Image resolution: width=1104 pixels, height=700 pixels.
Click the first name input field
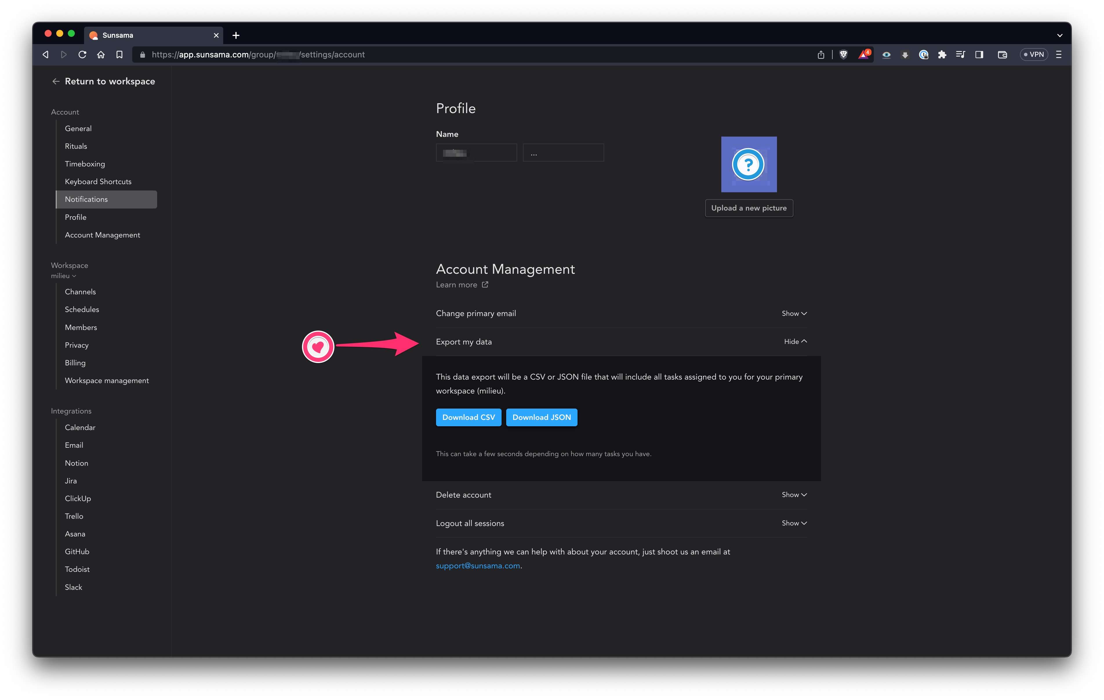(x=476, y=153)
